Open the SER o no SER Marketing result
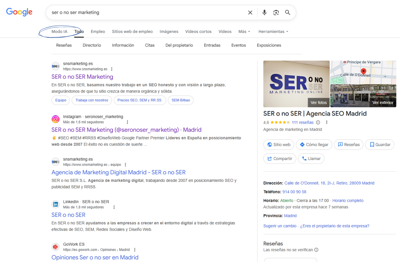The height and width of the screenshot is (262, 400). pyautogui.click(x=82, y=77)
